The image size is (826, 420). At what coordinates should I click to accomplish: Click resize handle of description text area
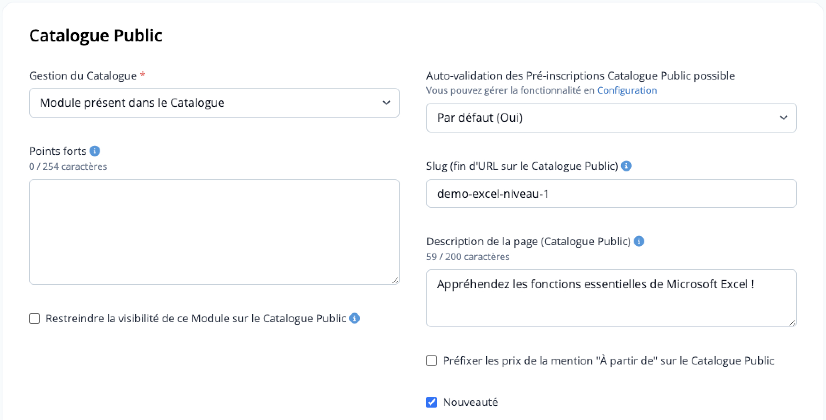click(x=792, y=323)
